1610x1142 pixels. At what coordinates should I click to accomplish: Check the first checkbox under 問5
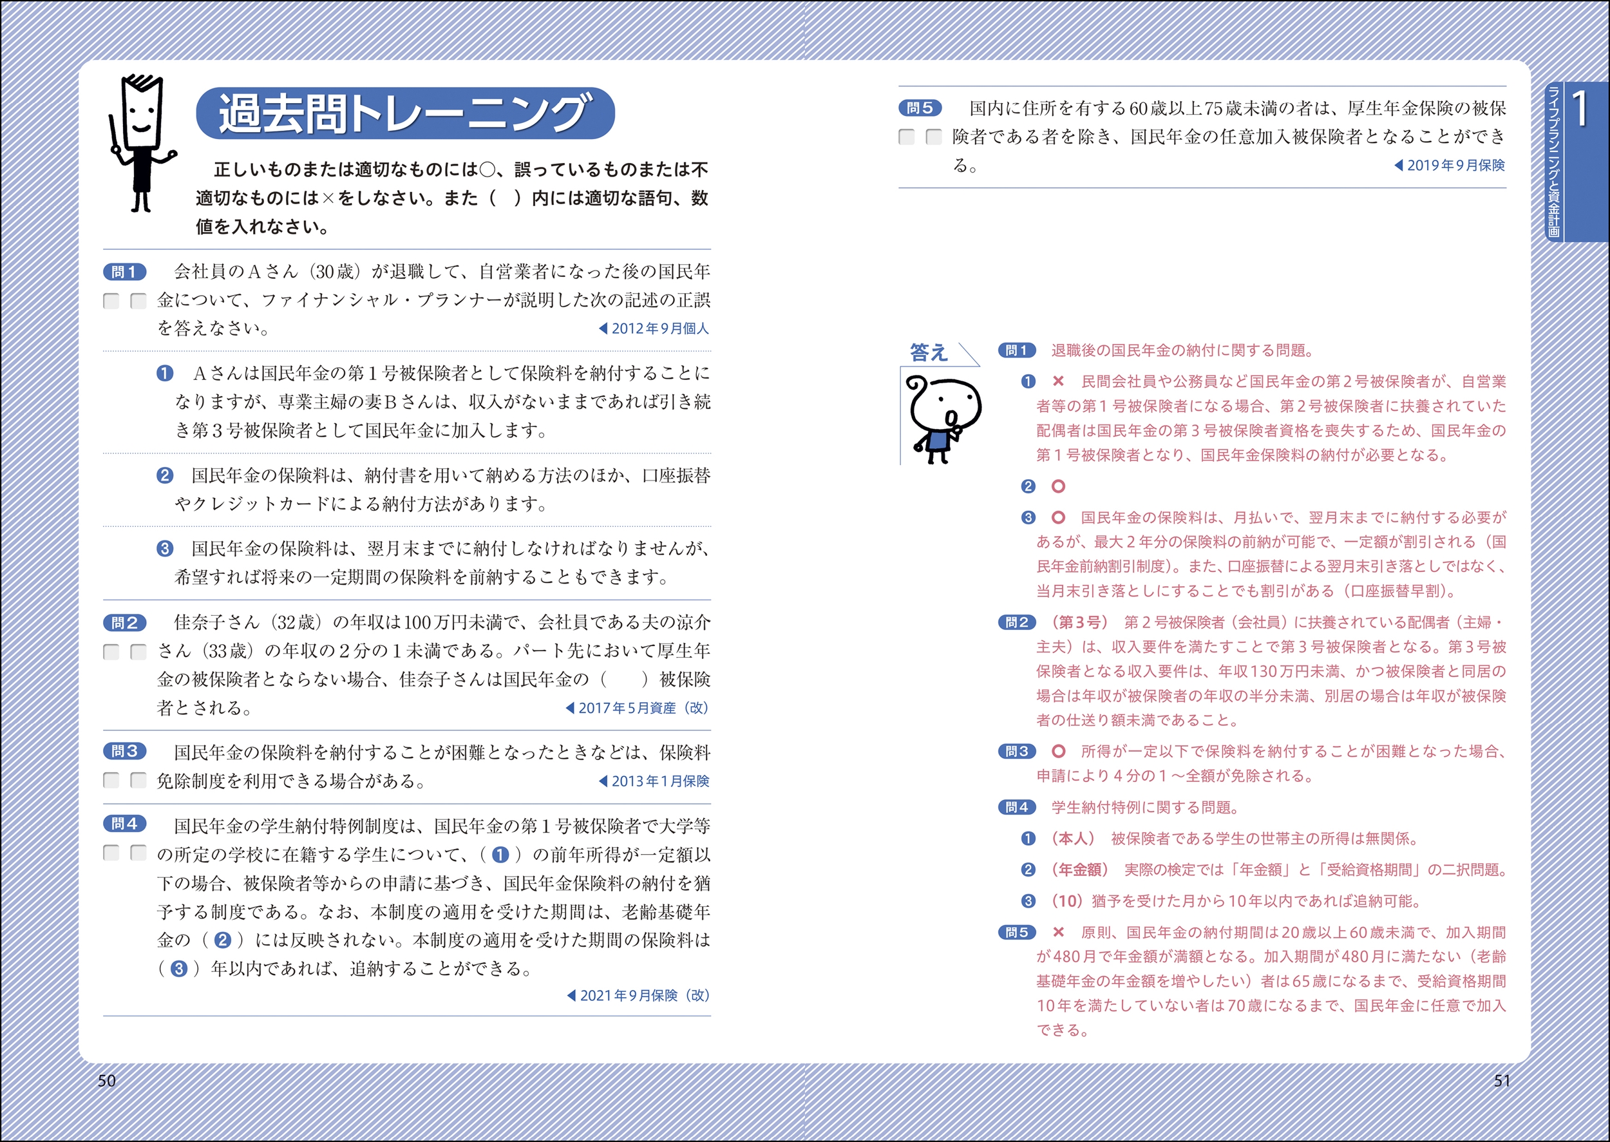(x=907, y=137)
